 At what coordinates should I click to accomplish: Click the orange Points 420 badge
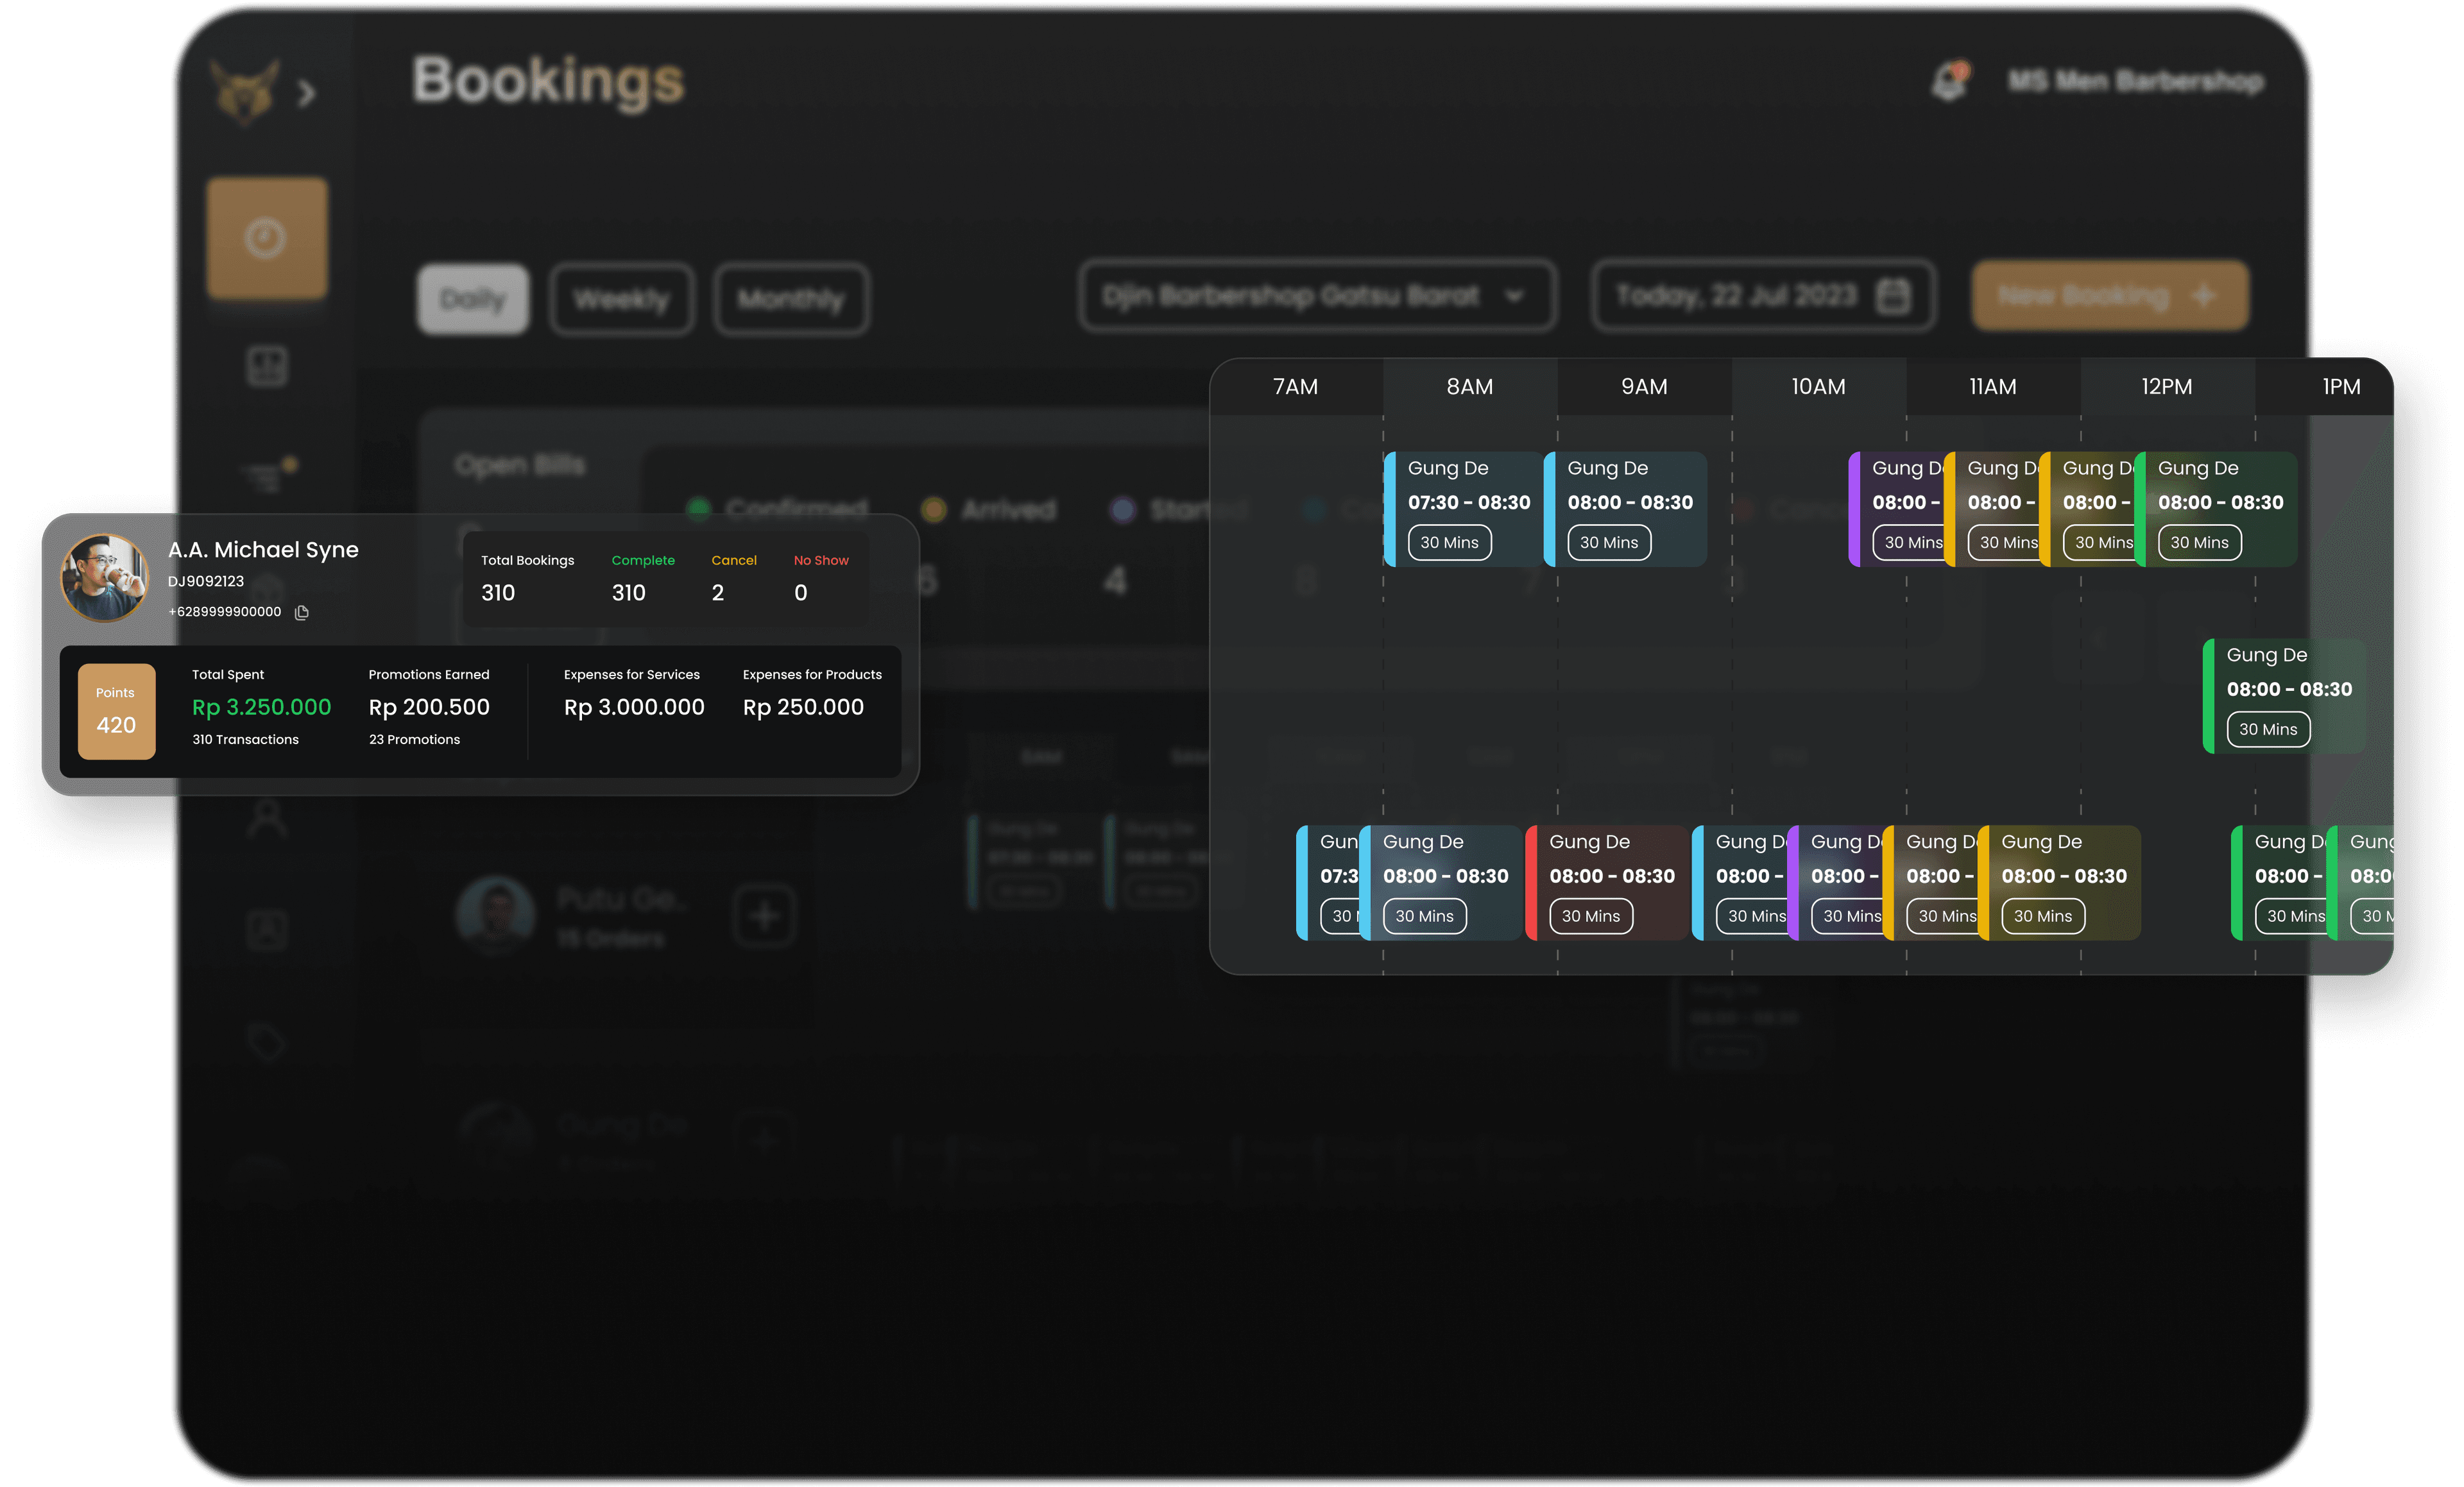(116, 711)
